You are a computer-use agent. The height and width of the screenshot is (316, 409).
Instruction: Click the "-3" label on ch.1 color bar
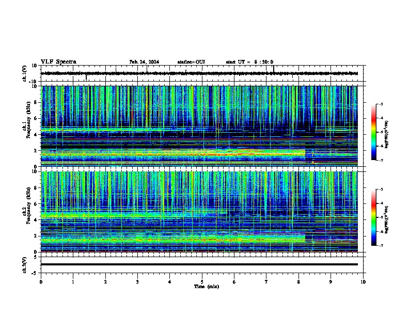coord(381,104)
